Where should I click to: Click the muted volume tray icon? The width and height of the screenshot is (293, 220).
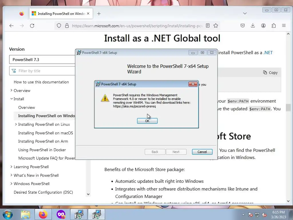click(x=264, y=215)
